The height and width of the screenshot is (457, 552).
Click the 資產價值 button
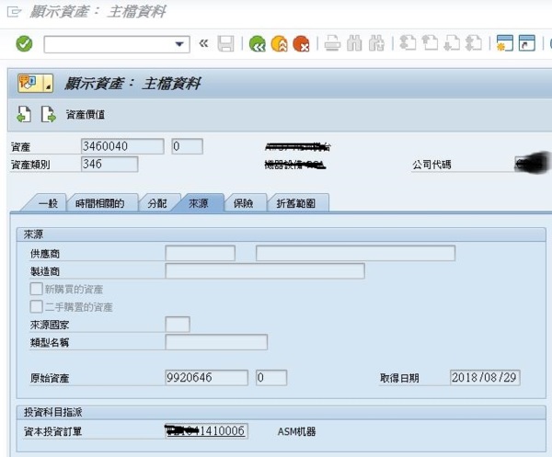coord(86,115)
